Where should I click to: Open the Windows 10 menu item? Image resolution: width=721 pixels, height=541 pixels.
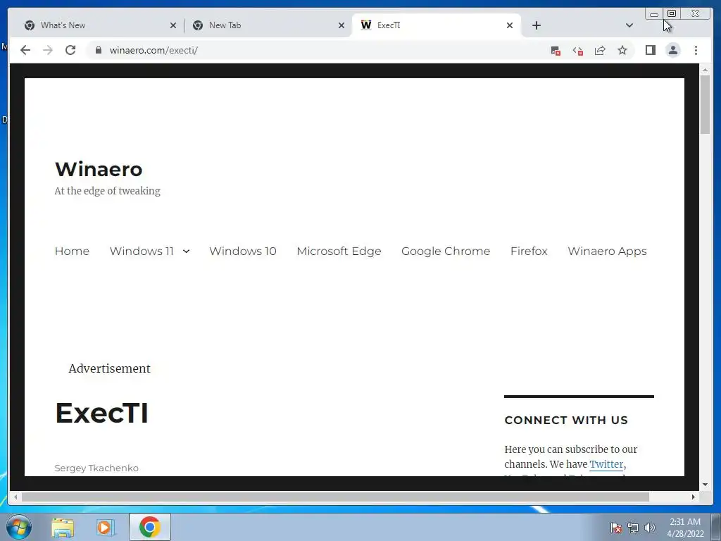243,251
